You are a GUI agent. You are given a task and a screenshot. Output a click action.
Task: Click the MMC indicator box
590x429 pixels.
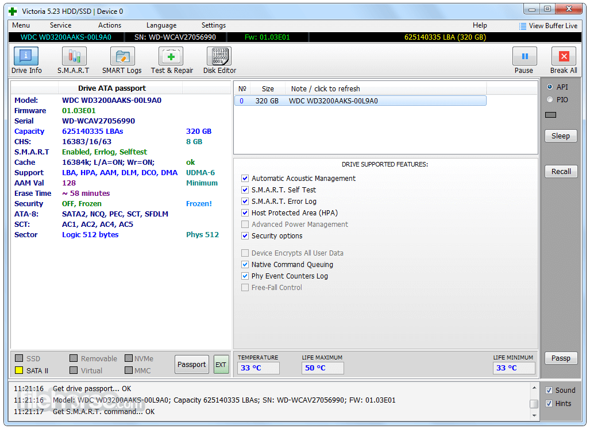[x=129, y=370]
